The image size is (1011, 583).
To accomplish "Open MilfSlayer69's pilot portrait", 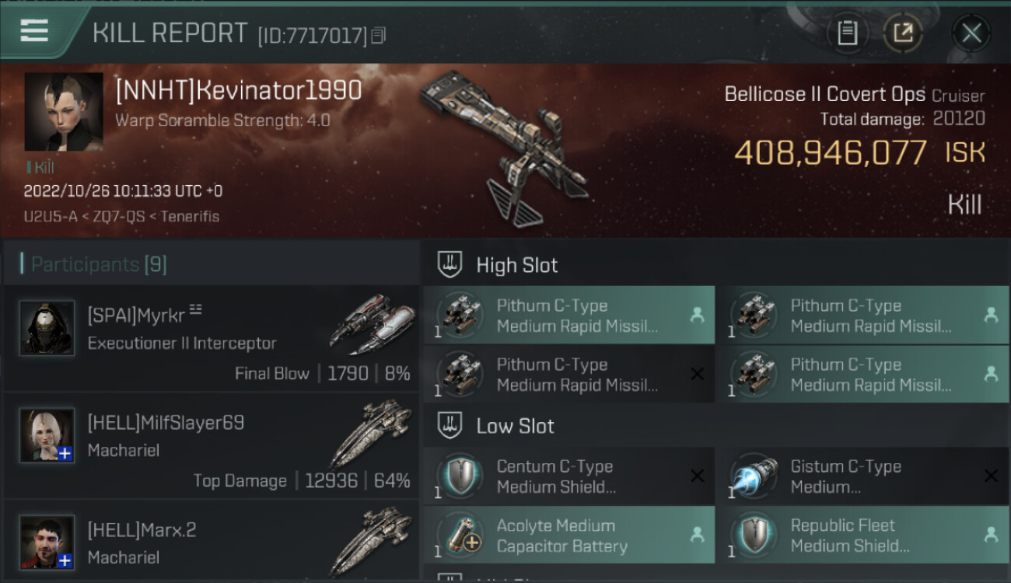I will pos(47,435).
